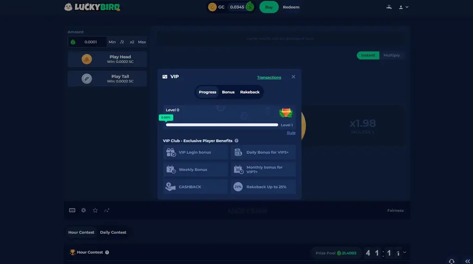Screen dimensions: 473x264
Task: Click the VIP level progress bar
Action: [222, 125]
